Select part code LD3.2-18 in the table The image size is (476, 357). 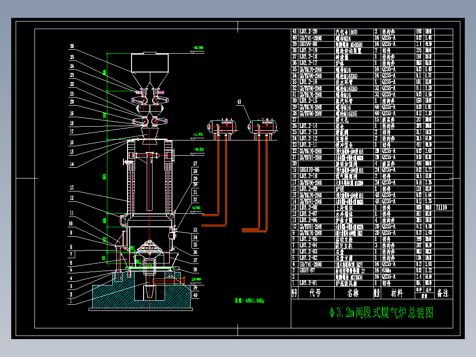pyautogui.click(x=308, y=57)
